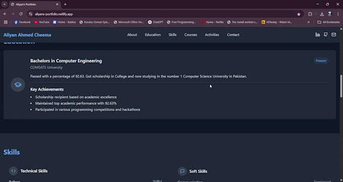Open Facebook bookmark
The height and width of the screenshot is (182, 343).
pos(22,22)
